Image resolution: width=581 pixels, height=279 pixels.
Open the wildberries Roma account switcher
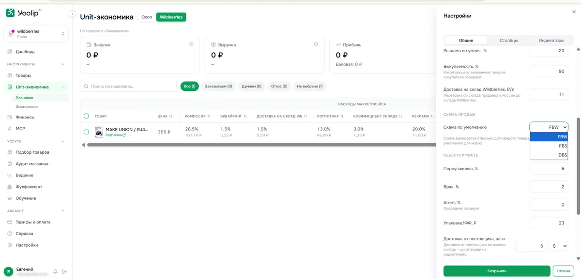click(x=36, y=33)
